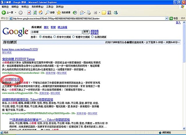Click the 網際網路 zone globe in status bar

tap(160, 133)
